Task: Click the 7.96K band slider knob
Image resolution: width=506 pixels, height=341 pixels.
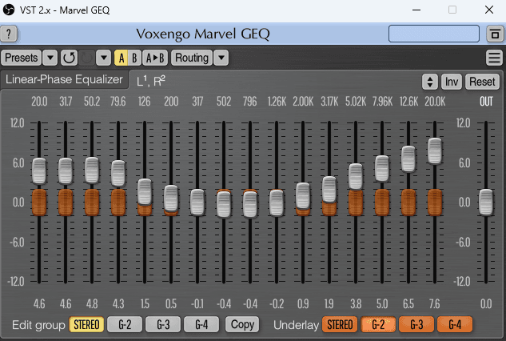Action: (382, 169)
